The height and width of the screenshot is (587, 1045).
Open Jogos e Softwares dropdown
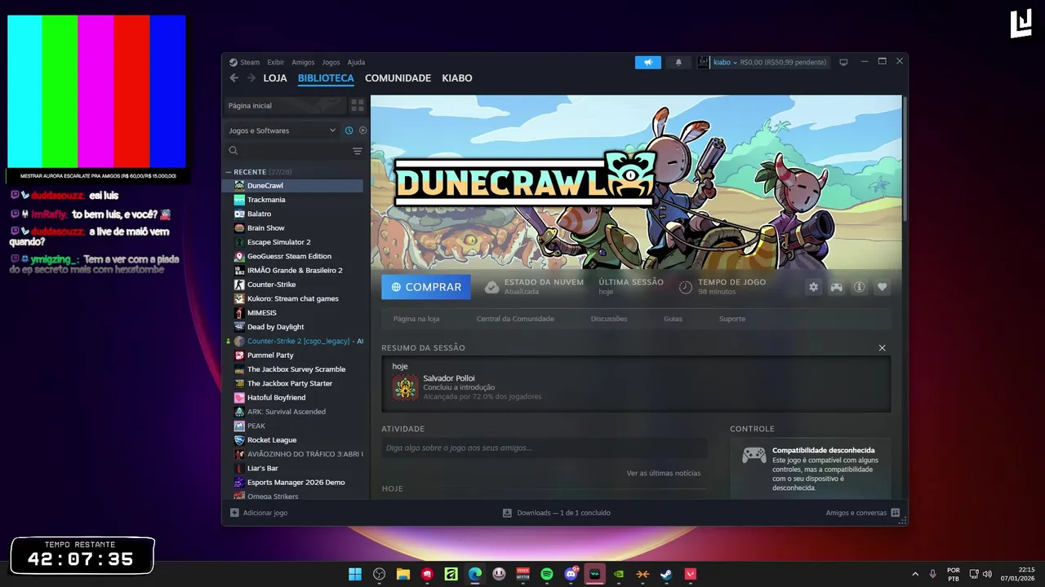(282, 130)
